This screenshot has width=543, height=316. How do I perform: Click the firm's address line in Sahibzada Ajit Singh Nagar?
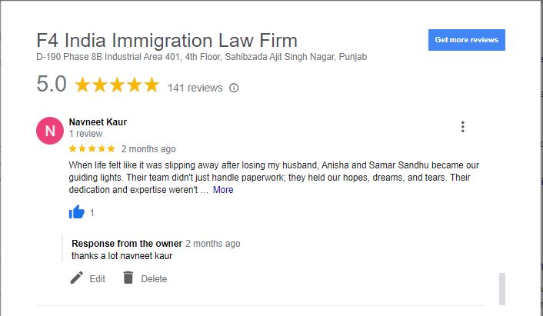(x=202, y=57)
